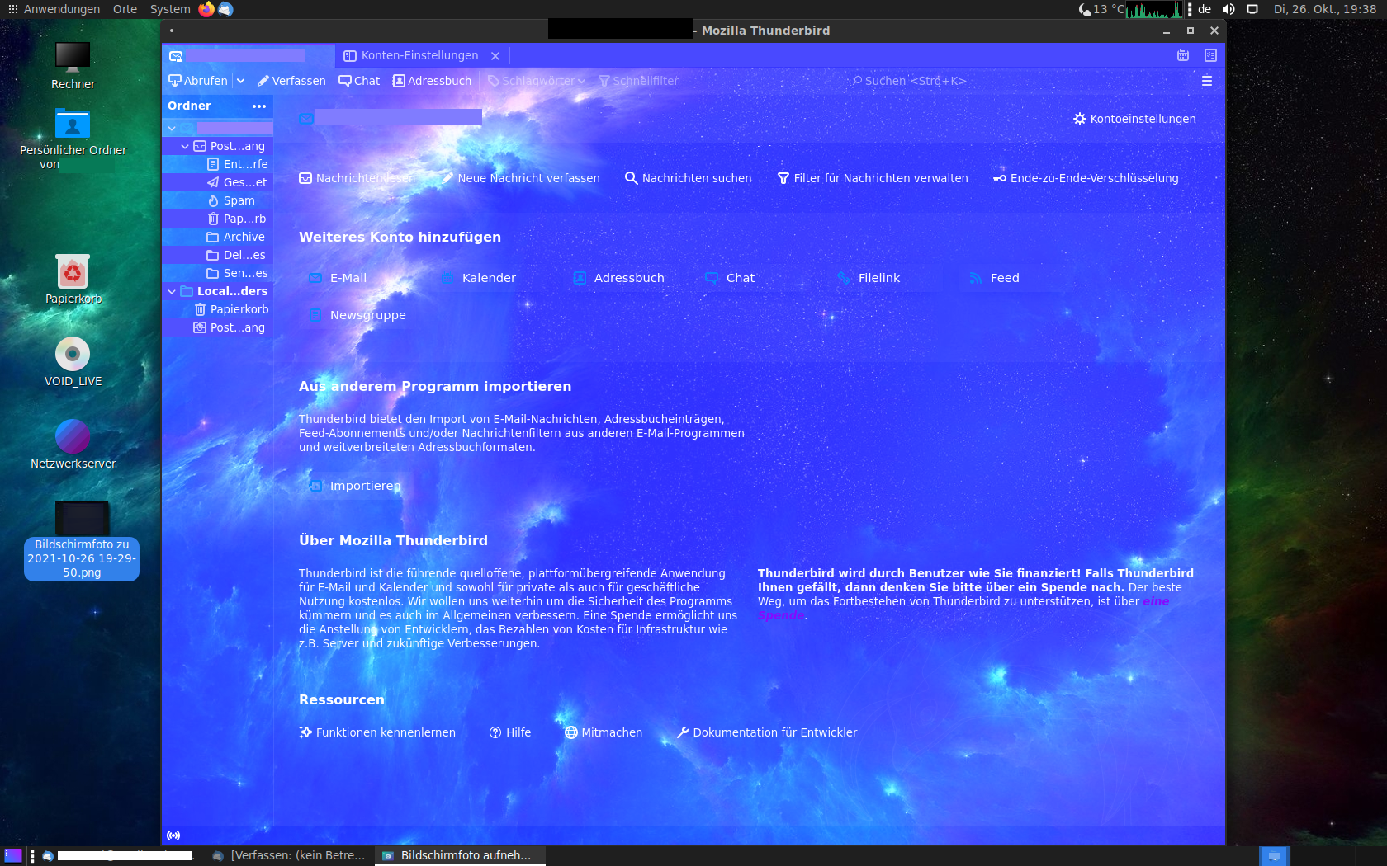This screenshot has width=1387, height=866.
Task: Open Dokumentation für Entwickler link
Action: tap(766, 732)
